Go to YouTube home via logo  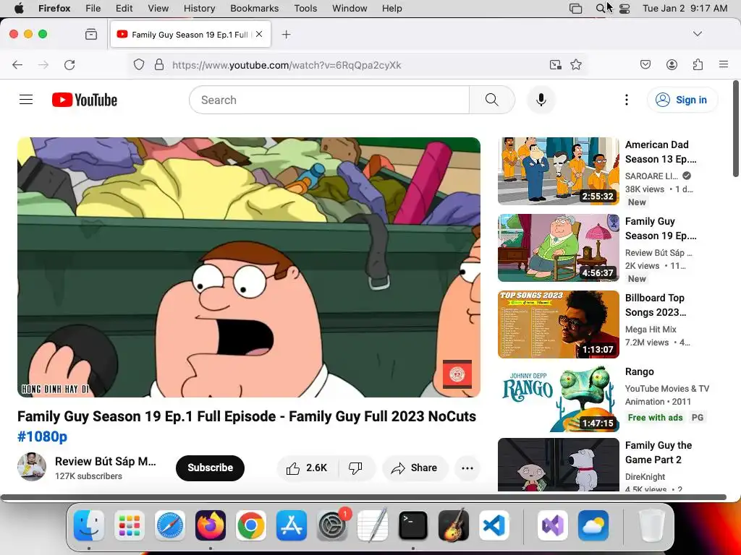[x=85, y=100]
